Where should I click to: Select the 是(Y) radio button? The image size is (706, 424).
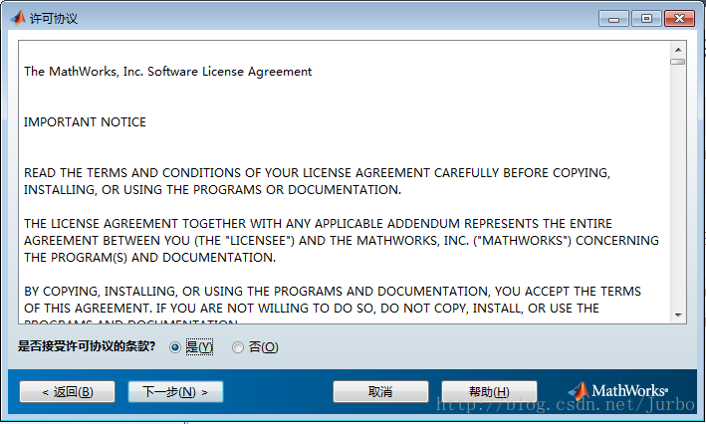pos(175,347)
